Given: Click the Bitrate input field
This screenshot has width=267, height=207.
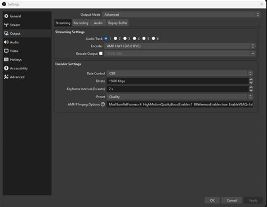Looking at the screenshot, I should pos(177,81).
